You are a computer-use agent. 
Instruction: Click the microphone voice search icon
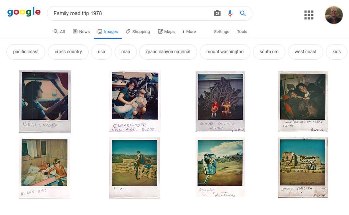click(x=230, y=13)
